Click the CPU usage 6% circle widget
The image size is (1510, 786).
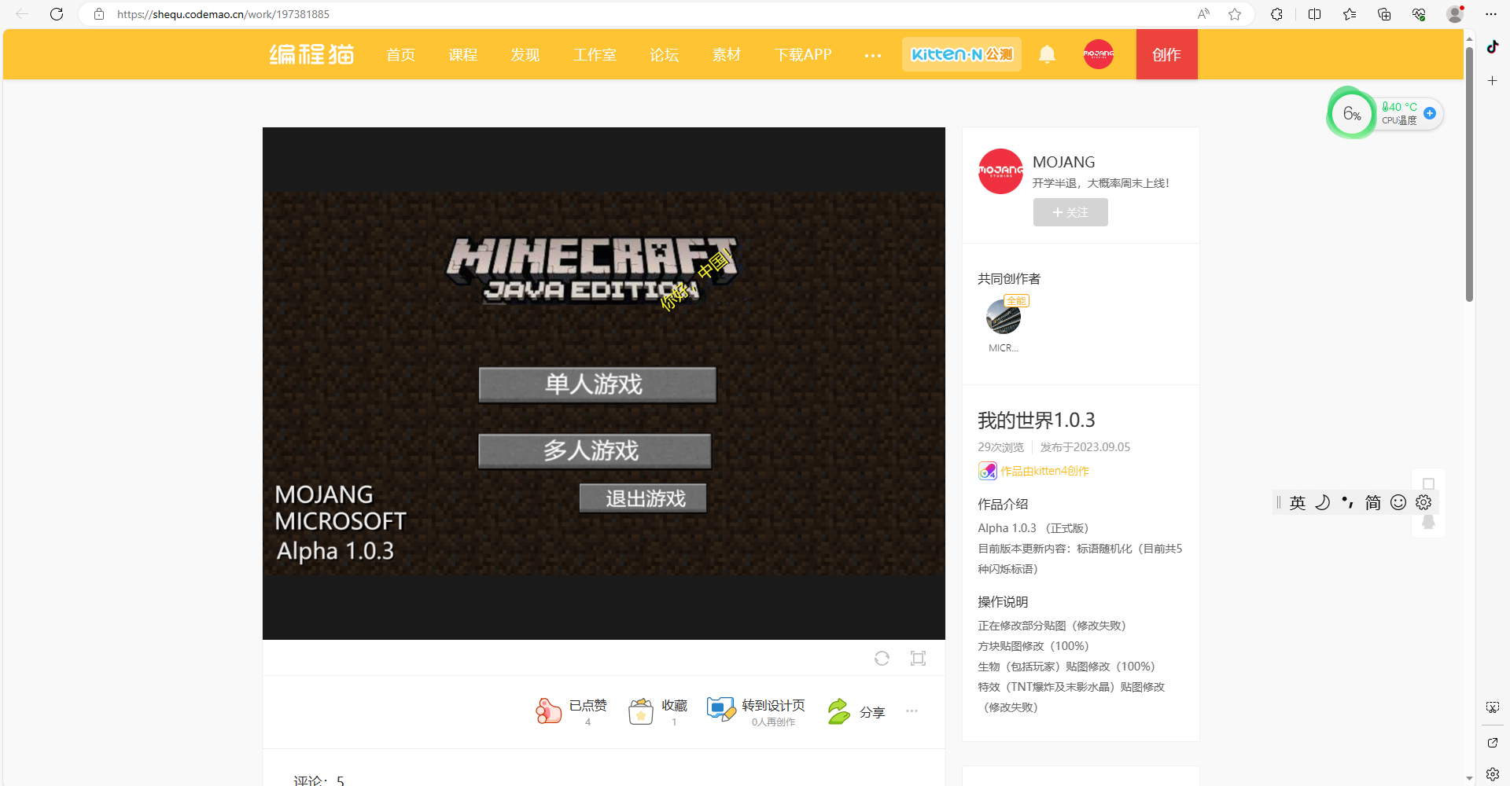1352,114
